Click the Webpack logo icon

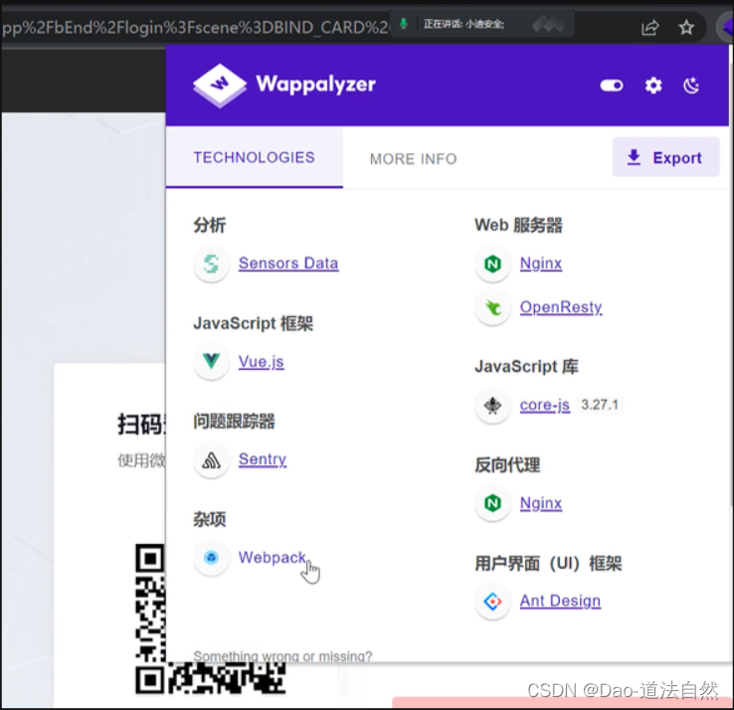coord(212,558)
